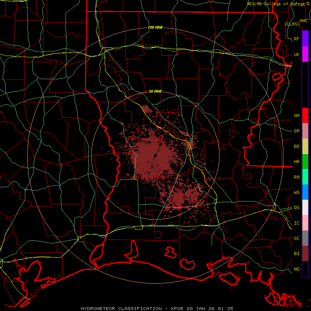This screenshot has width=311, height=311.
Task: Click the 50 NMI range ring label
Action: point(155,91)
